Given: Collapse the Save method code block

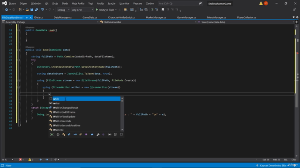Looking at the screenshot, I should 19,50.
